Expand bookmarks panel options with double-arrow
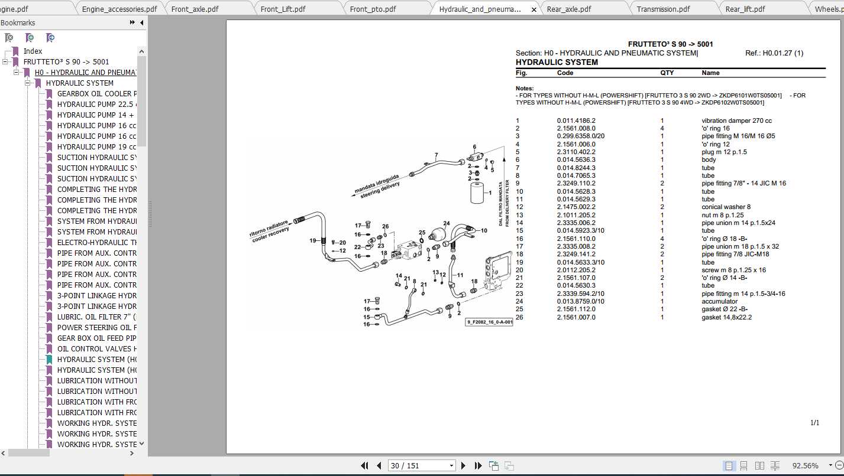Viewport: 844px width, 476px height. tap(132, 22)
